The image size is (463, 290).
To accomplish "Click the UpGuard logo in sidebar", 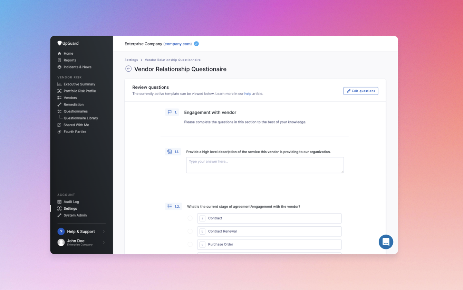I will pos(68,43).
